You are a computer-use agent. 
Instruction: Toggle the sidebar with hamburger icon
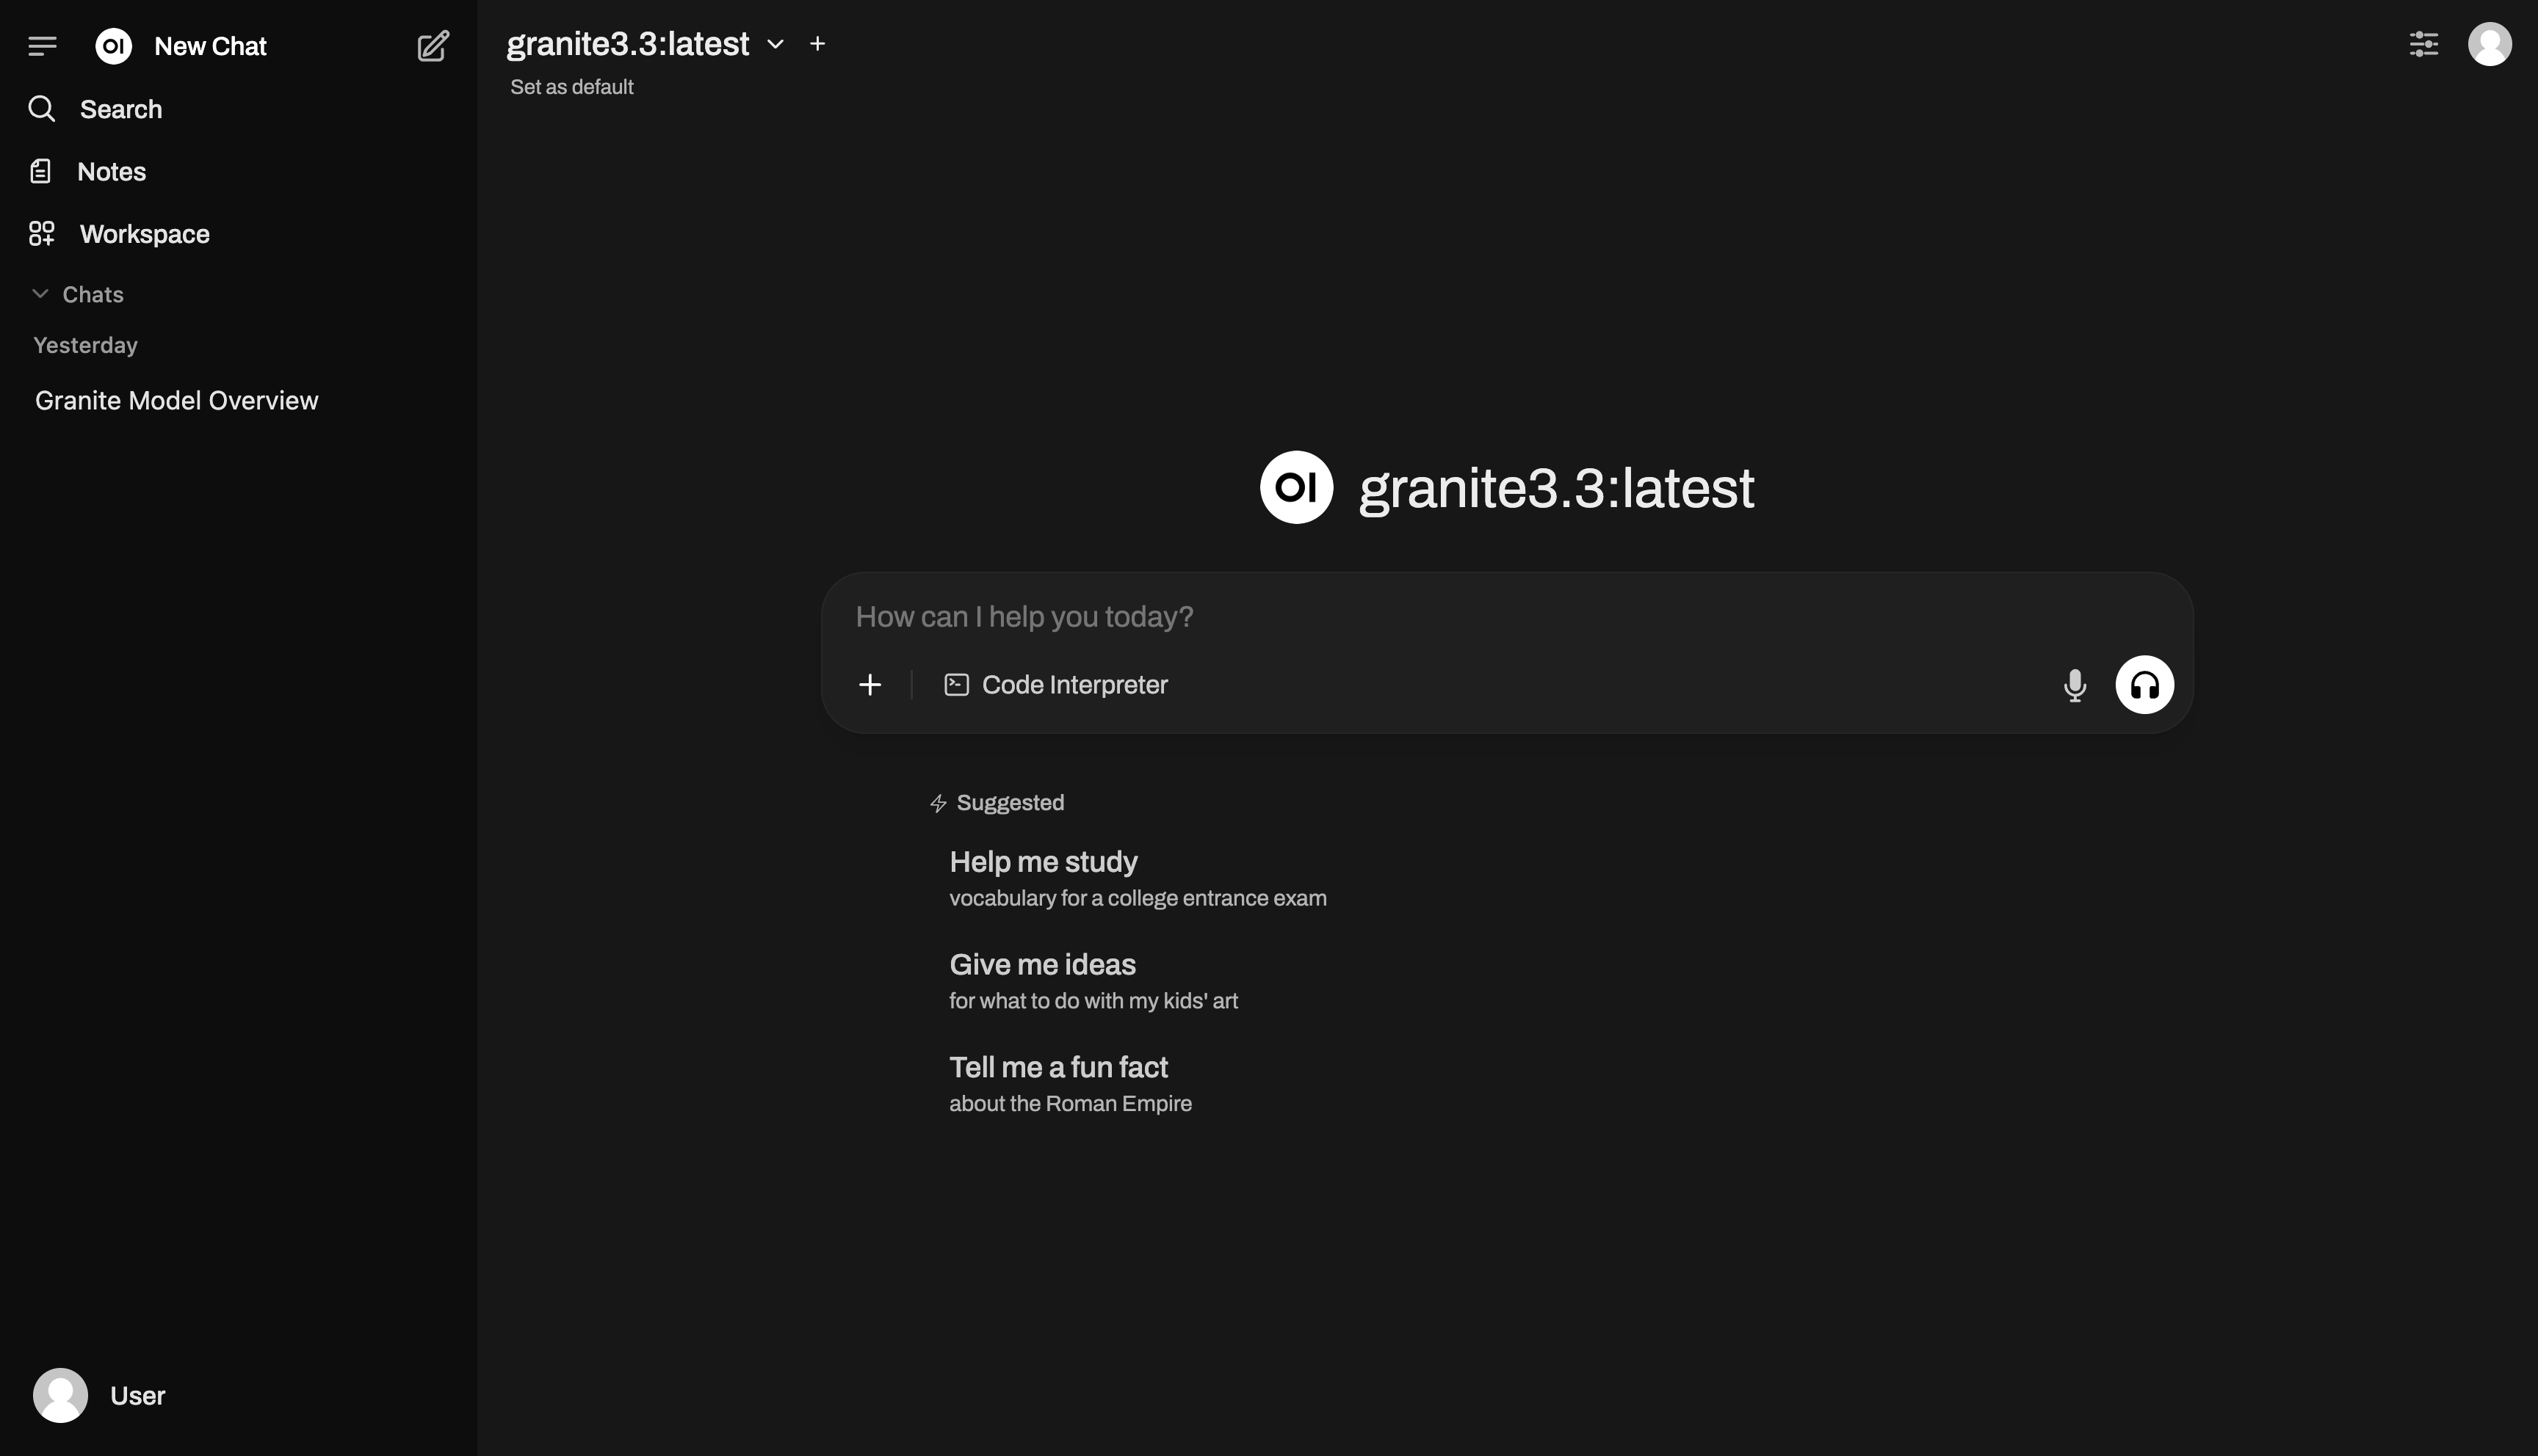pyautogui.click(x=42, y=46)
